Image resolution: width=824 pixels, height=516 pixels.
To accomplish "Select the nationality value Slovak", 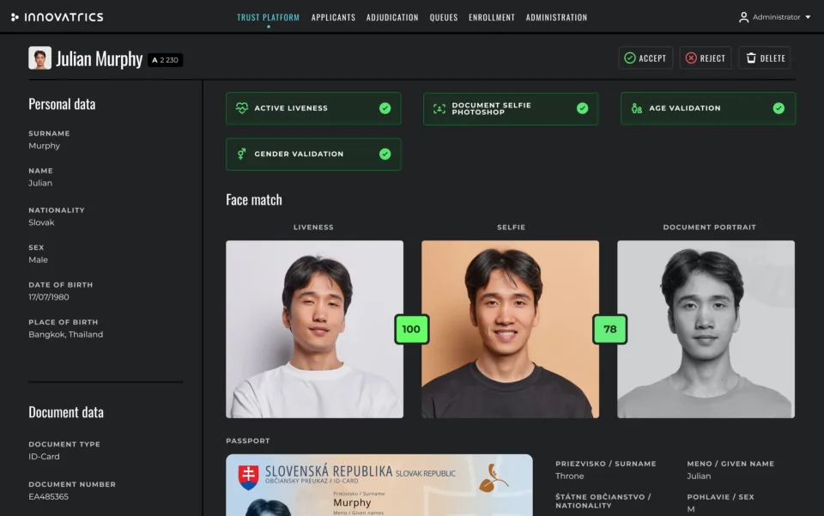I will click(x=41, y=222).
